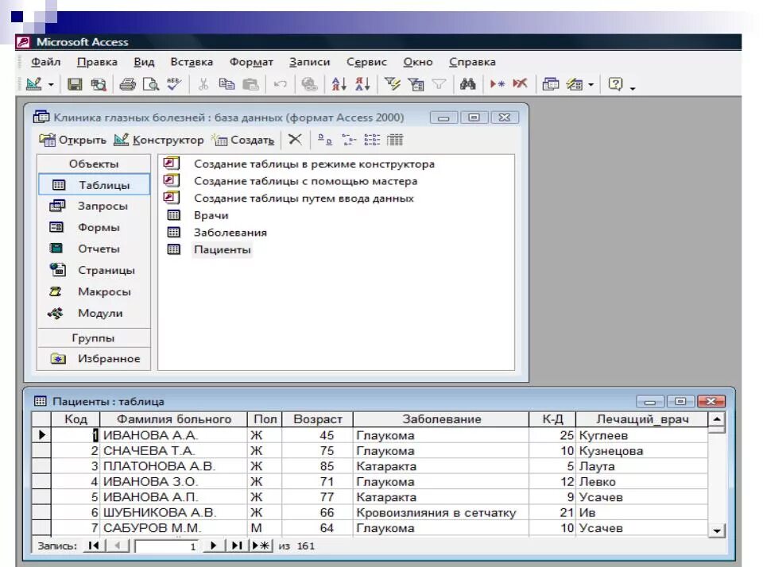Screen dimensions: 763x567
Task: Select Формы in Objects panel
Action: tap(94, 228)
